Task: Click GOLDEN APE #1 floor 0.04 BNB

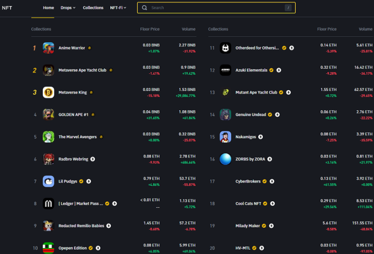Action: 151,112
